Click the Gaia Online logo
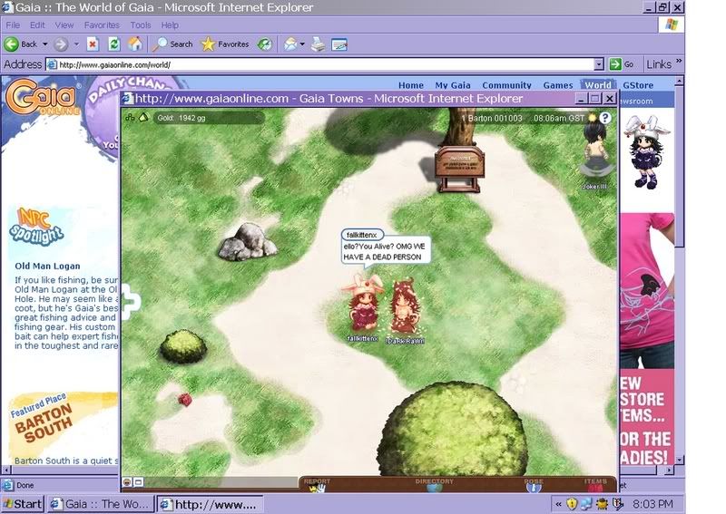 coord(43,97)
